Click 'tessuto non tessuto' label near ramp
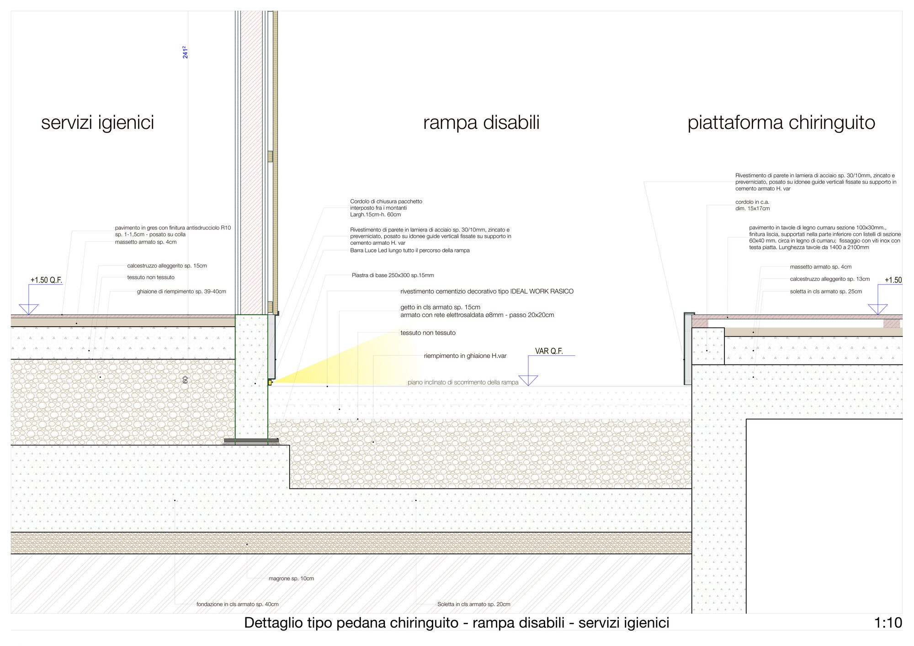The height and width of the screenshot is (646, 914). tap(428, 333)
